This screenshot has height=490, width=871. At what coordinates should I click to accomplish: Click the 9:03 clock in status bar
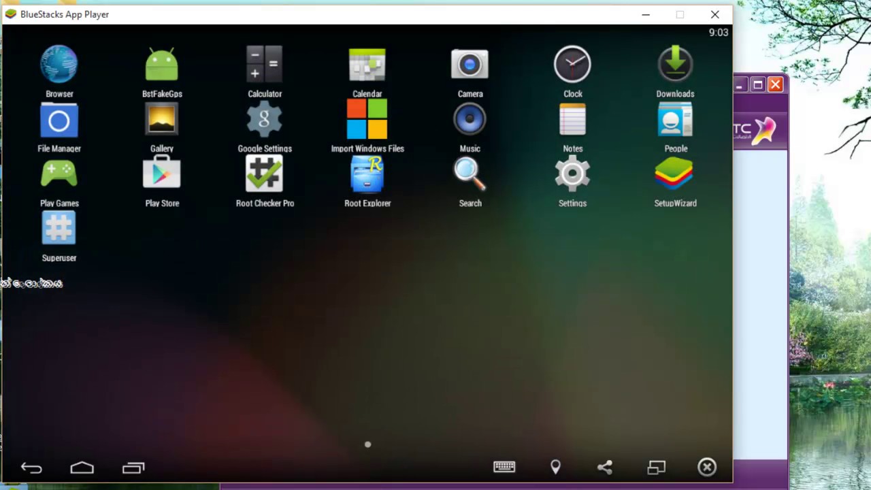pos(719,33)
